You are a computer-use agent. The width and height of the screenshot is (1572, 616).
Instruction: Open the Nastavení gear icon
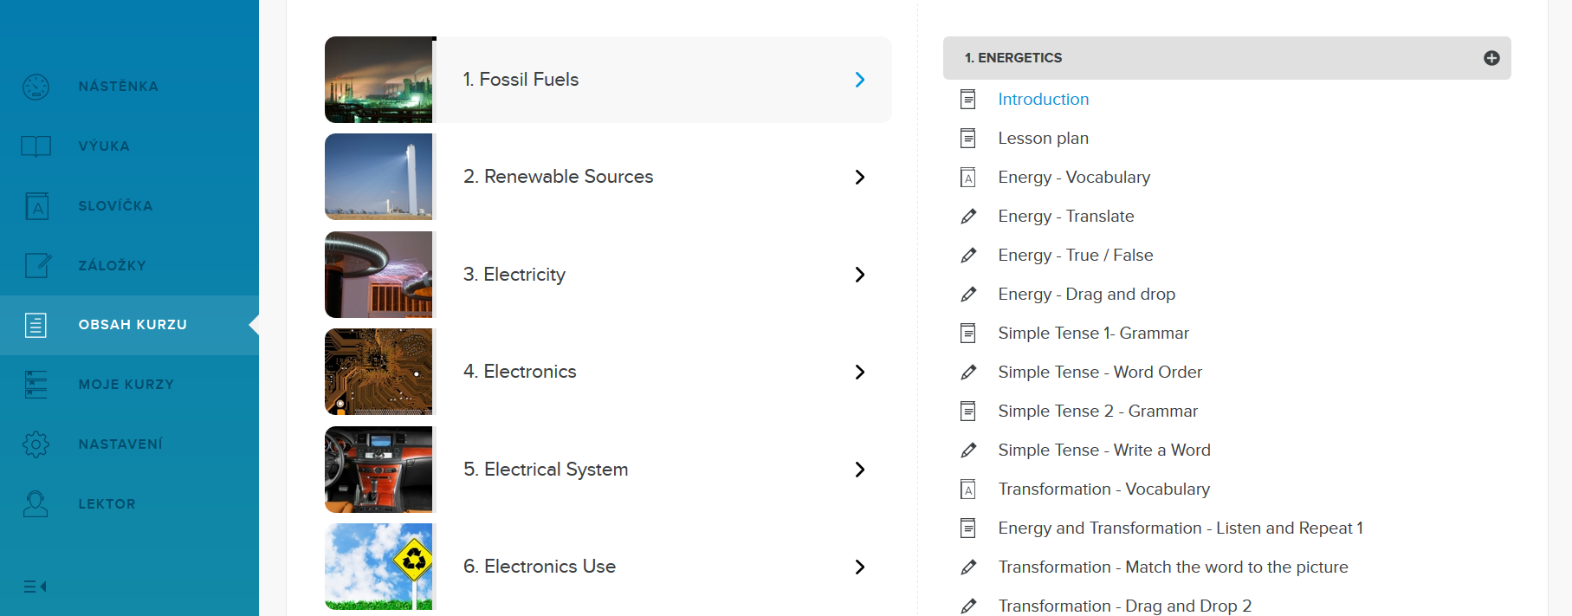(x=36, y=444)
